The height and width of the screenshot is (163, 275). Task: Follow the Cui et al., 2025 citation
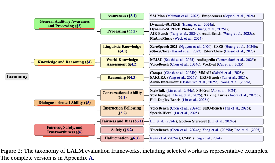pos(230,64)
